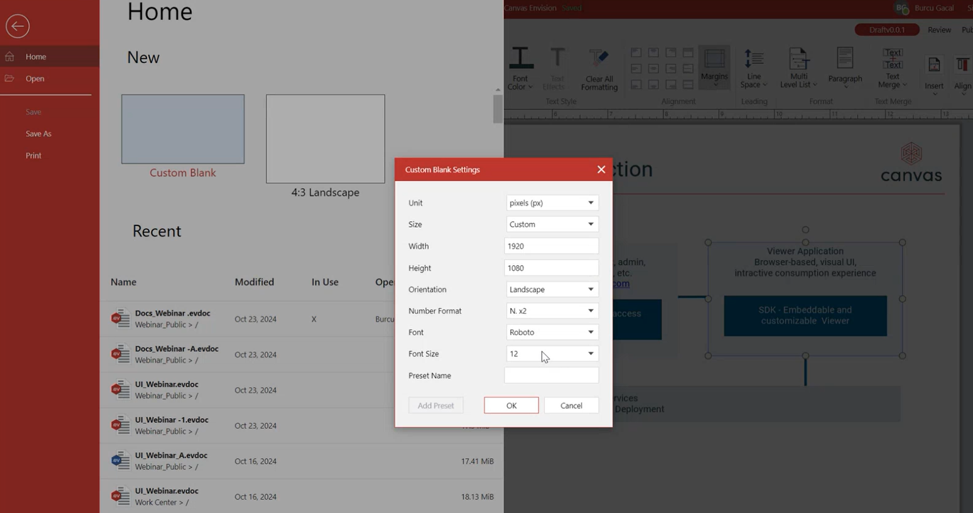
Task: Select Open in the left sidebar
Action: pos(35,78)
